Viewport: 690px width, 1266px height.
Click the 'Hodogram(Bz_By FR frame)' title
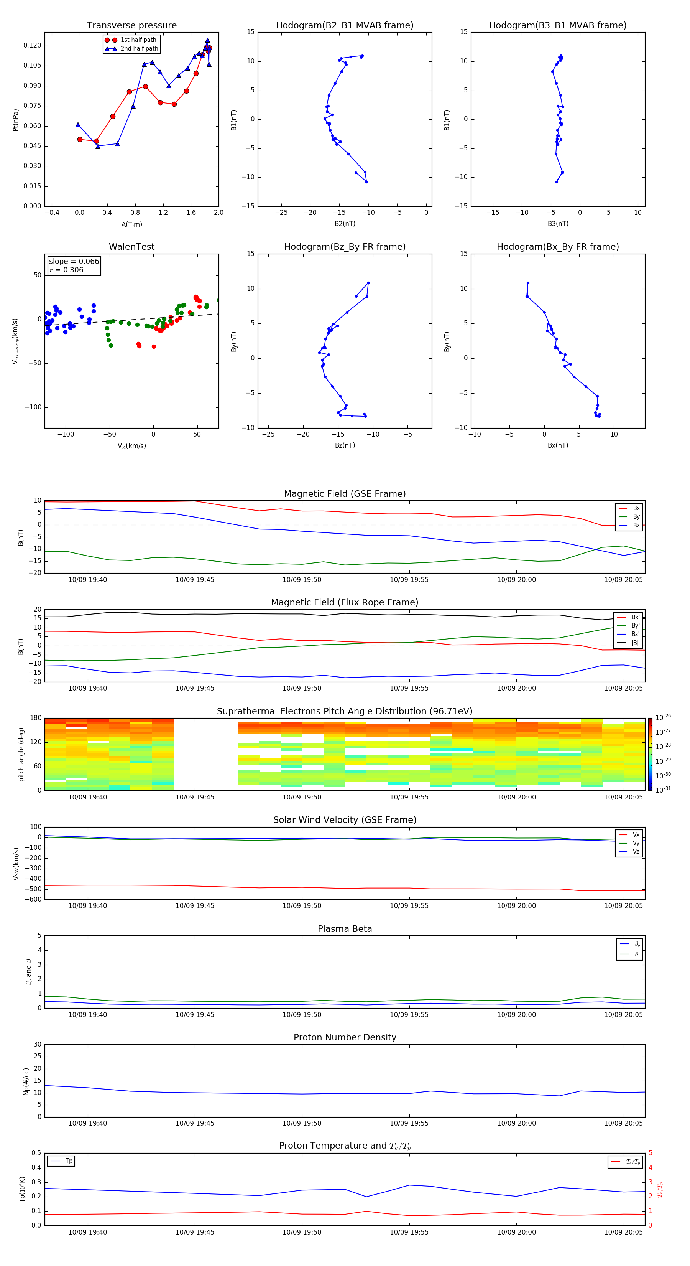point(345,247)
